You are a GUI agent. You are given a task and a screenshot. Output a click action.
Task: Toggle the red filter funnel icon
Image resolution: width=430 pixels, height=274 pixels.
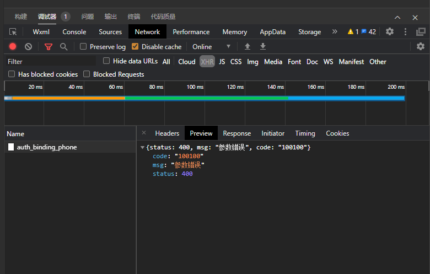tap(49, 47)
